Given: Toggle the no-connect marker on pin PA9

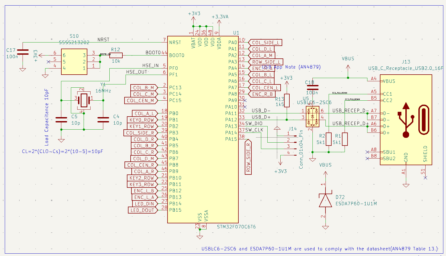Looking at the screenshot, I should (245, 101).
